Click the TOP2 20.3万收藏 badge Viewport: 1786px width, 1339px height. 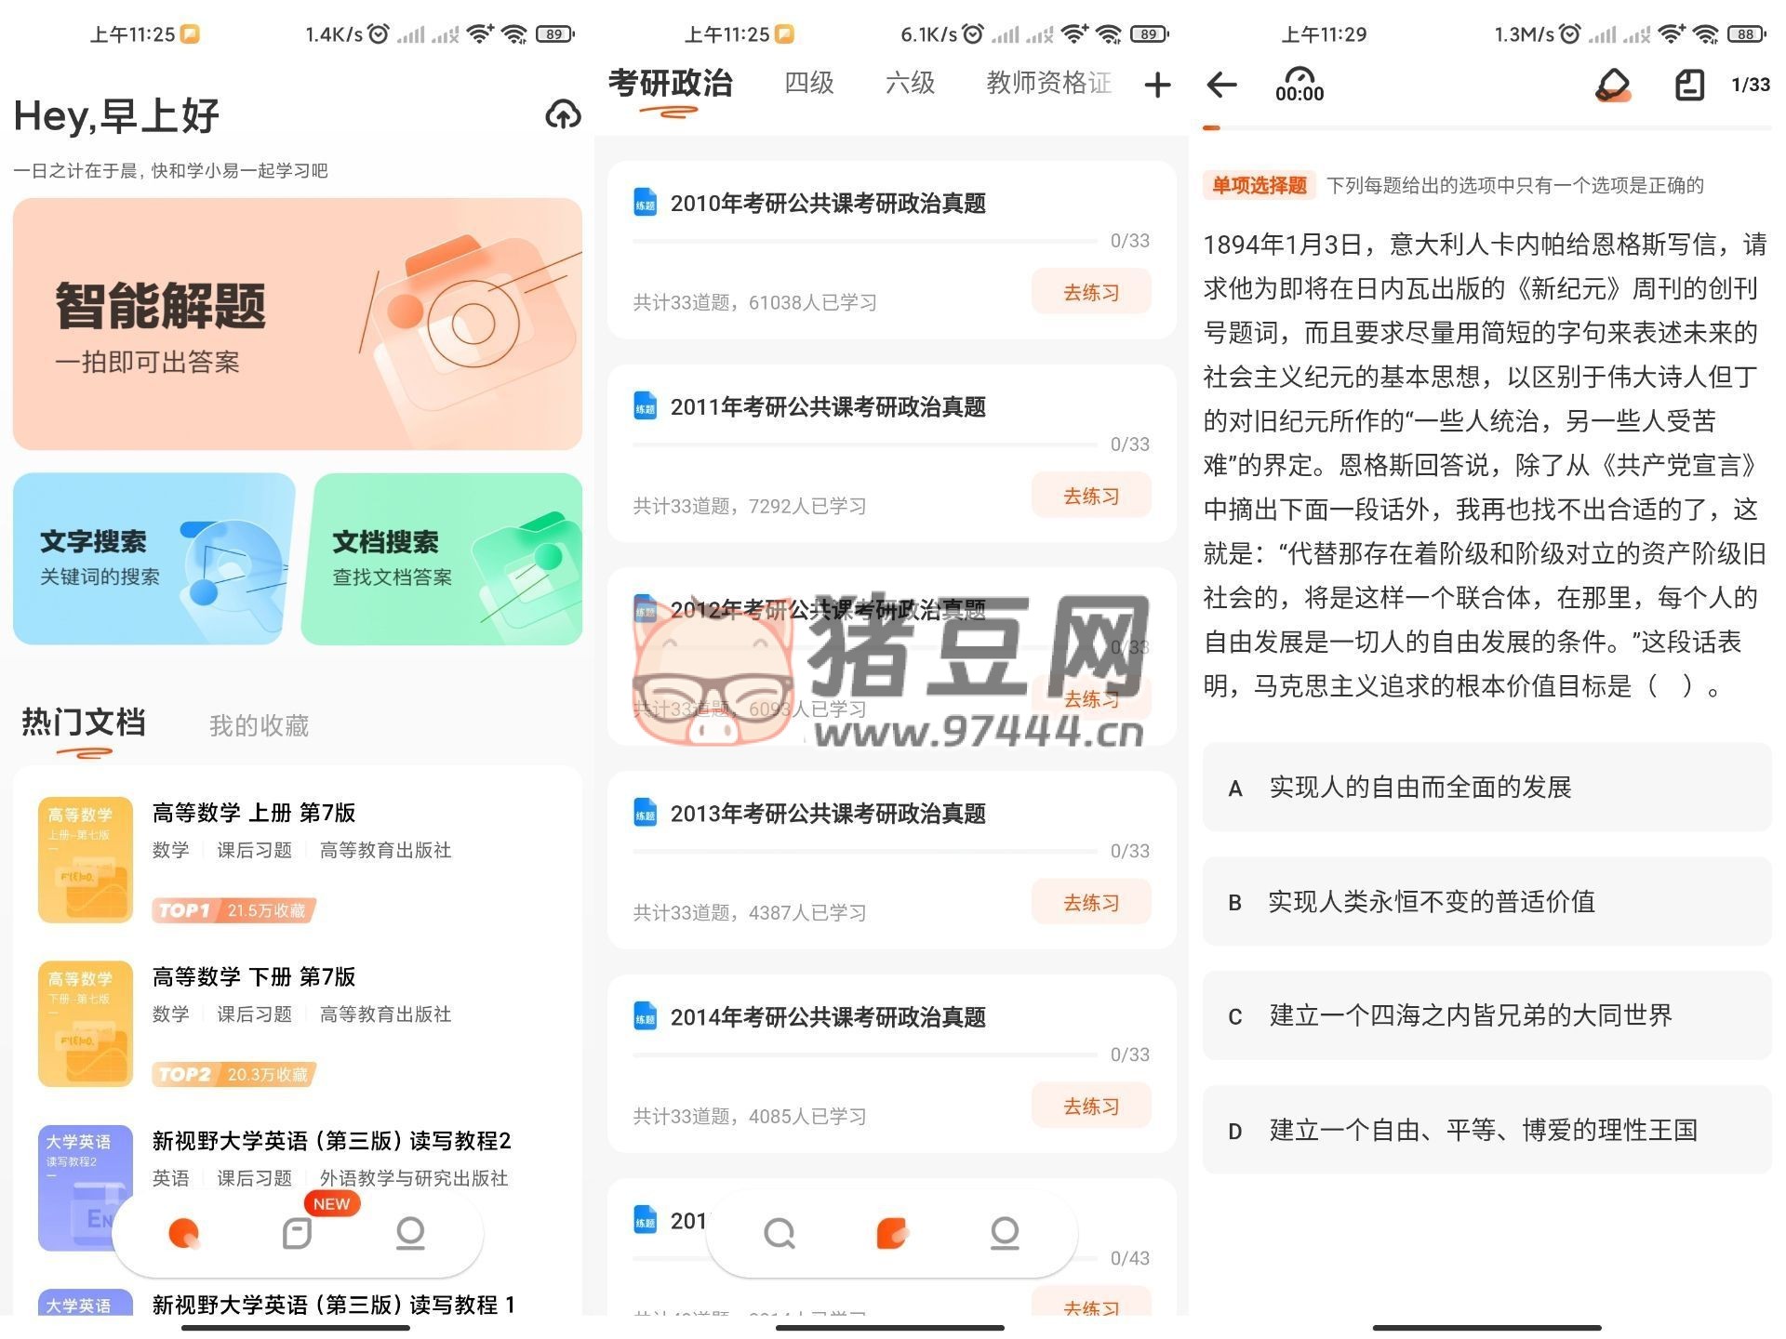pos(233,1075)
